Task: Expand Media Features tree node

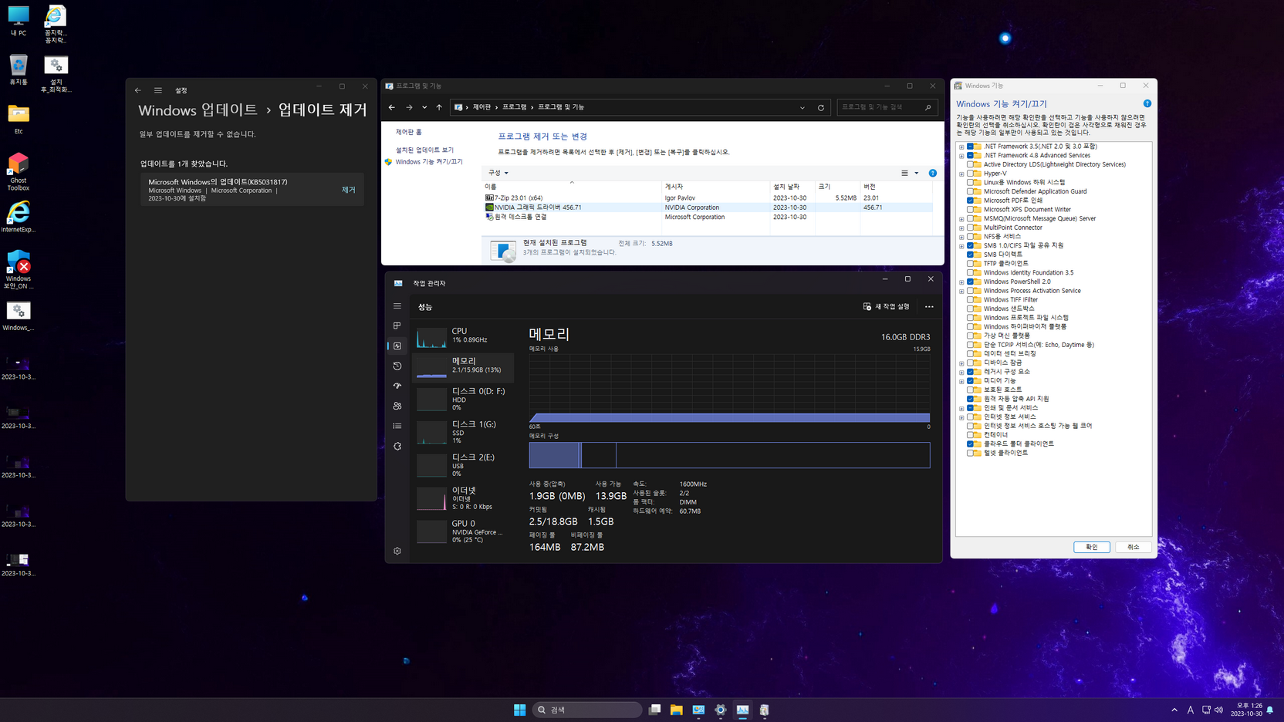Action: [961, 381]
